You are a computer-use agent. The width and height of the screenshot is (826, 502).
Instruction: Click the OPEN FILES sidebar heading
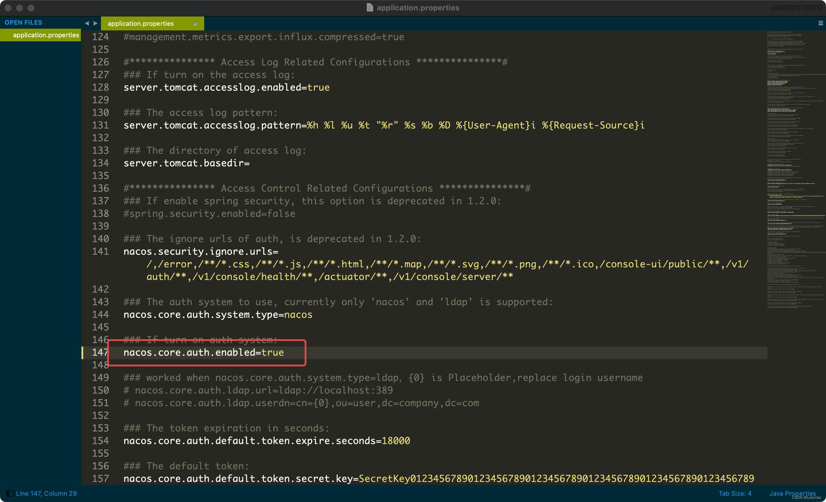click(24, 22)
